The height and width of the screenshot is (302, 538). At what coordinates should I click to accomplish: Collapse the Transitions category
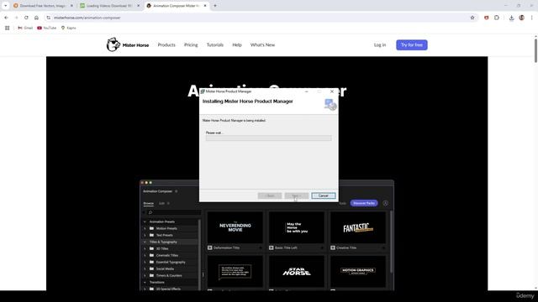pyautogui.click(x=145, y=283)
